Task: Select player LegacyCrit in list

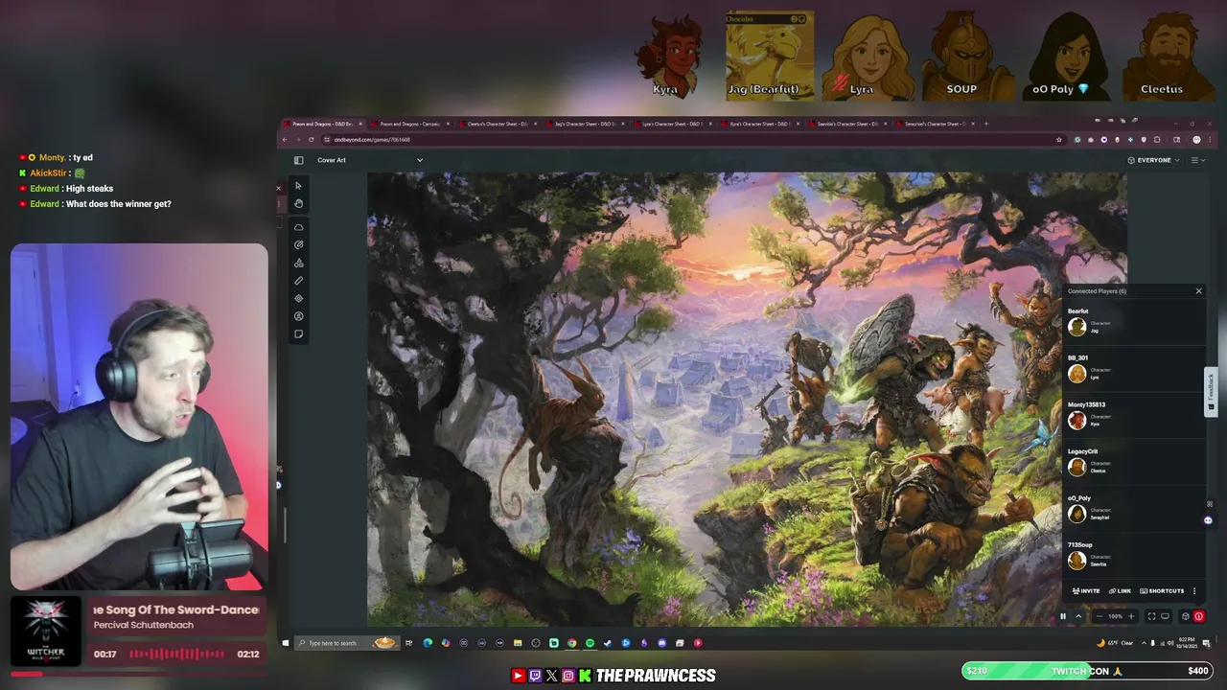Action: pyautogui.click(x=1133, y=462)
